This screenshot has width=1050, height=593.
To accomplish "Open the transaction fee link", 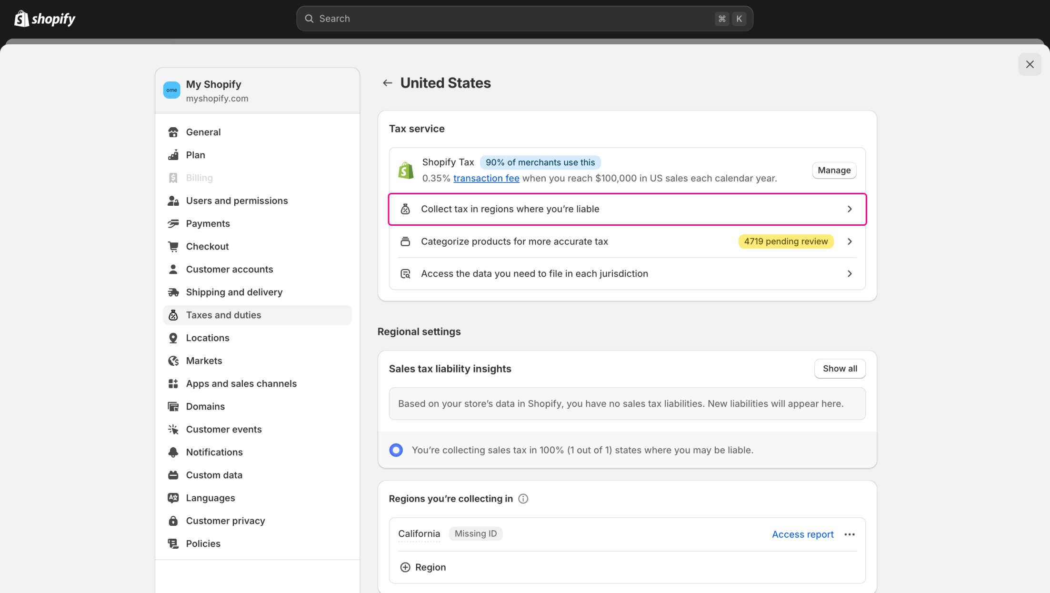I will point(486,178).
